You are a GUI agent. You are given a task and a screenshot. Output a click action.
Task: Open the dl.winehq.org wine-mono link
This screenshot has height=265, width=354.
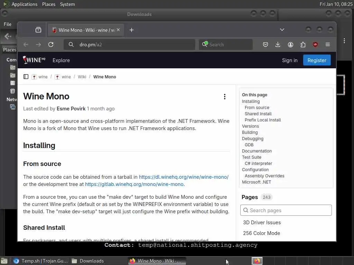coord(184,177)
